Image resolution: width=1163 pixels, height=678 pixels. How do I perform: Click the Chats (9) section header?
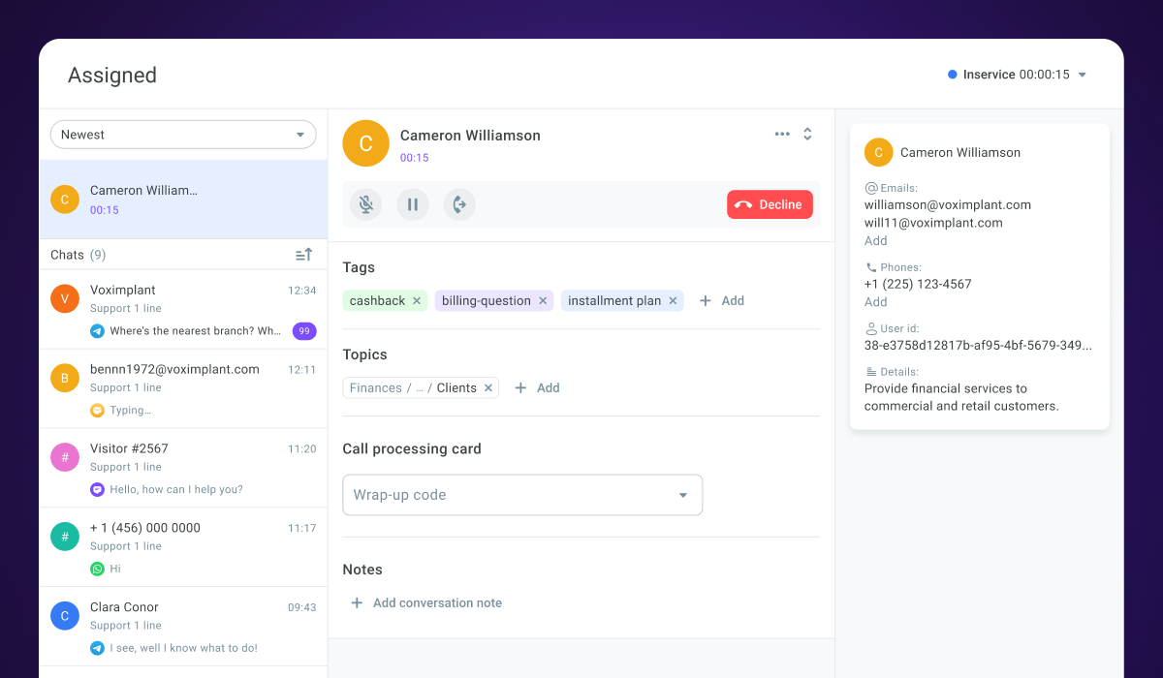tap(79, 255)
